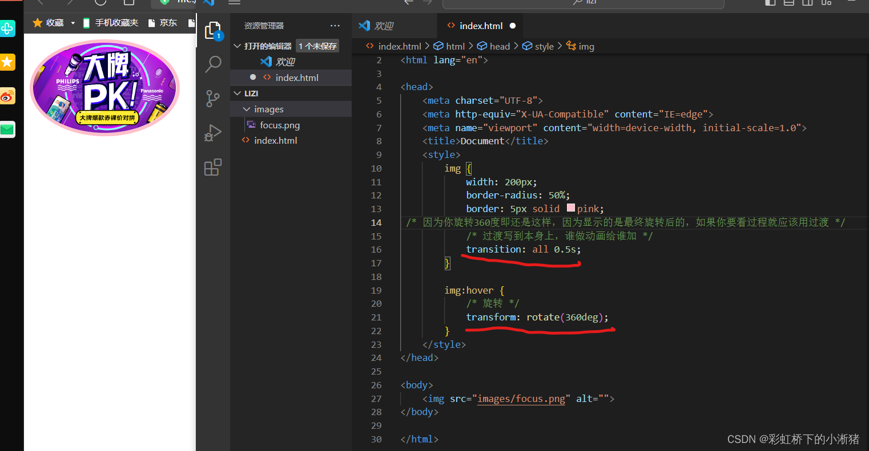Click head in the breadcrumb navigation
Image resolution: width=869 pixels, height=451 pixels.
(499, 46)
